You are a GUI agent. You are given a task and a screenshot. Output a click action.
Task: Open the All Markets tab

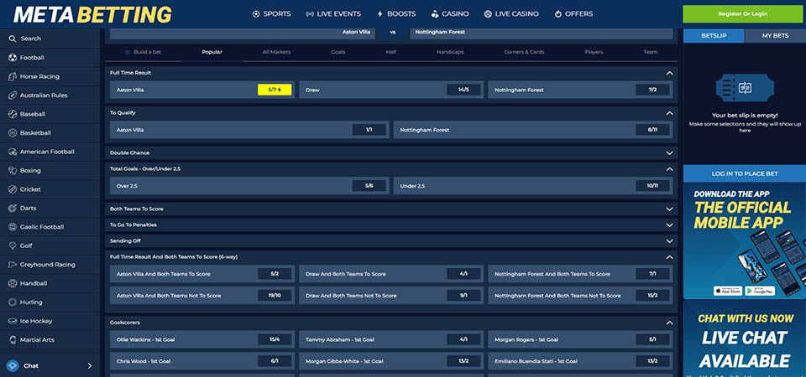click(276, 52)
